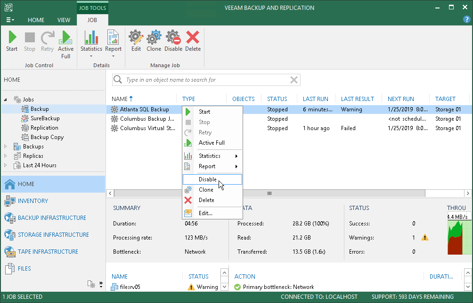Expand the Replicas tree node
The image size is (473, 303).
[6, 156]
